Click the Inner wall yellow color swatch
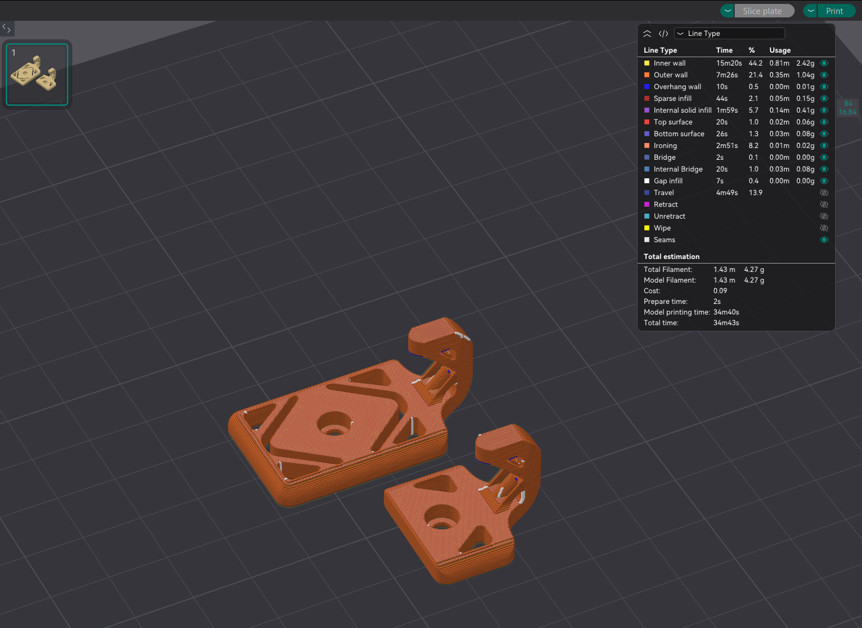Viewport: 862px width, 628px height. point(647,63)
